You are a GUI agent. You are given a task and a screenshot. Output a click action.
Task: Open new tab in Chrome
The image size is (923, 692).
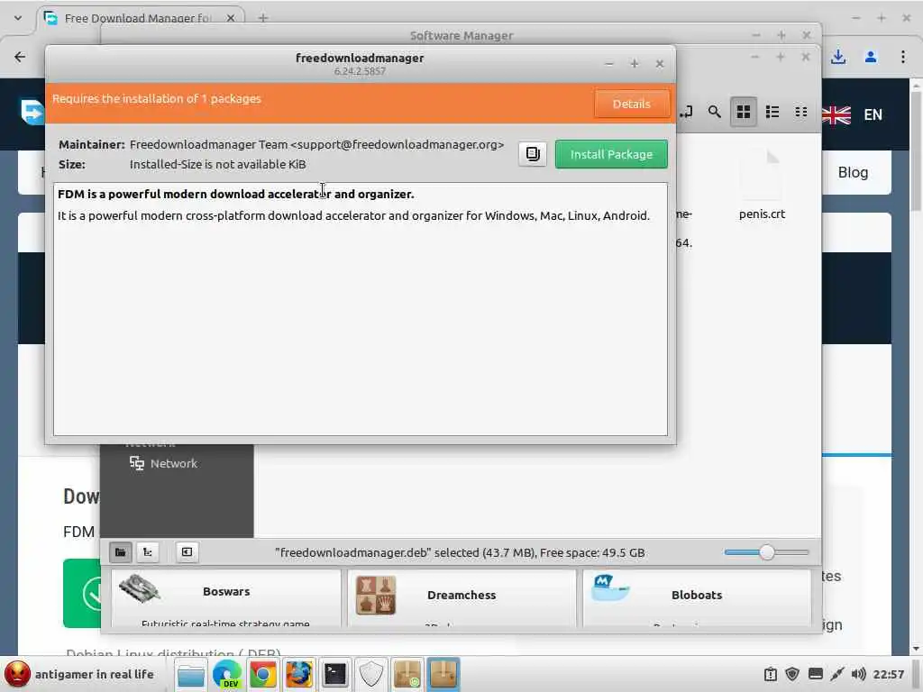tap(263, 18)
